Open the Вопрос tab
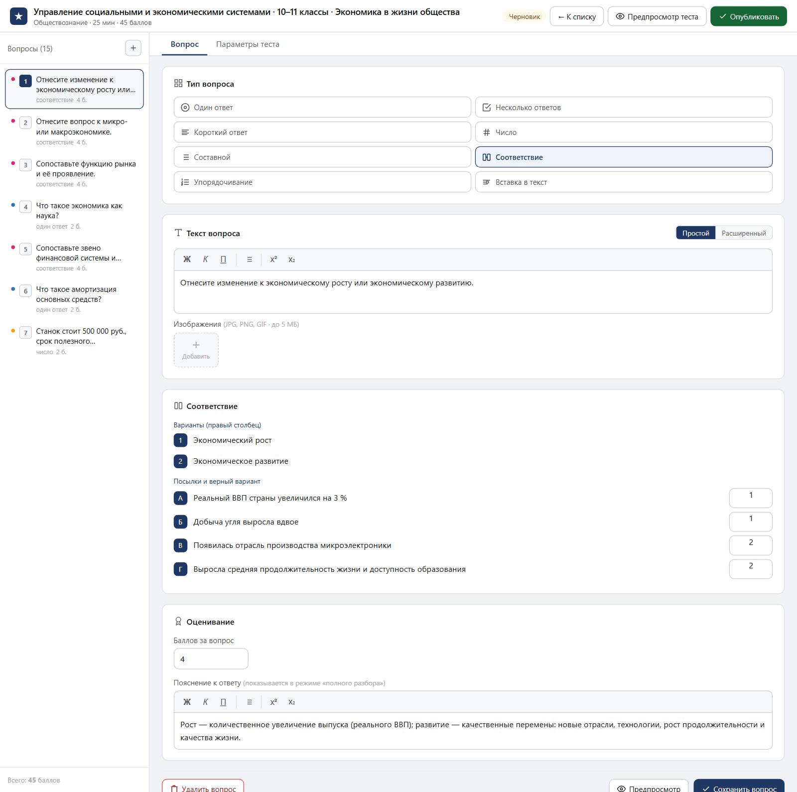Image resolution: width=797 pixels, height=792 pixels. (185, 44)
